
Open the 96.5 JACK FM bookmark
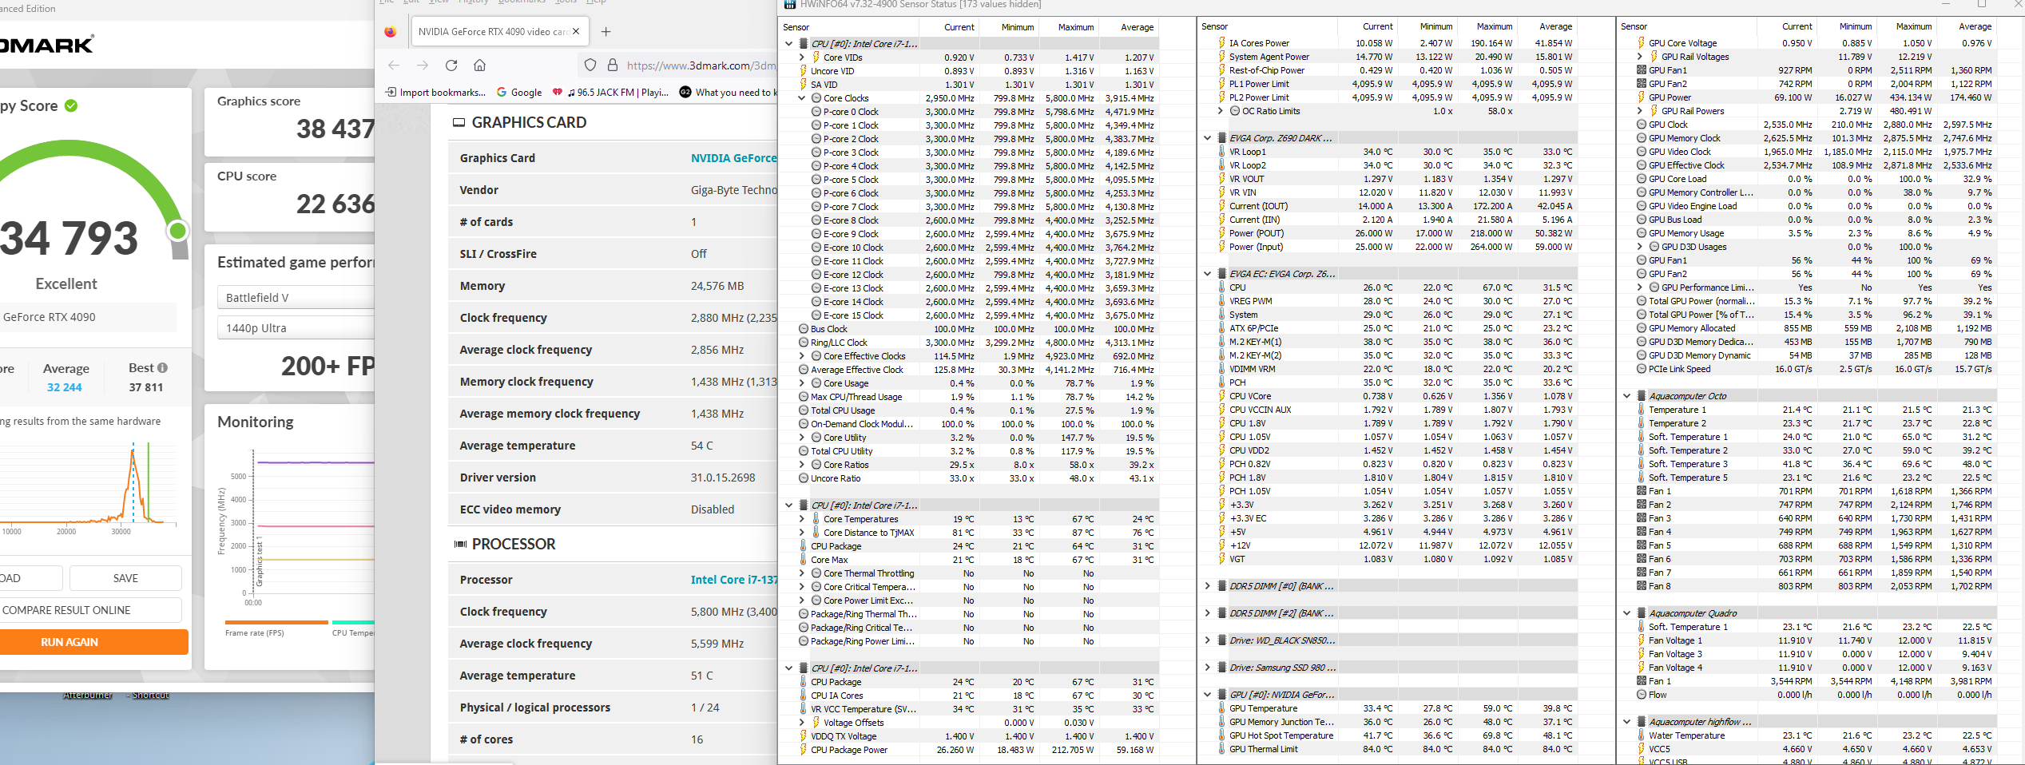pyautogui.click(x=611, y=93)
